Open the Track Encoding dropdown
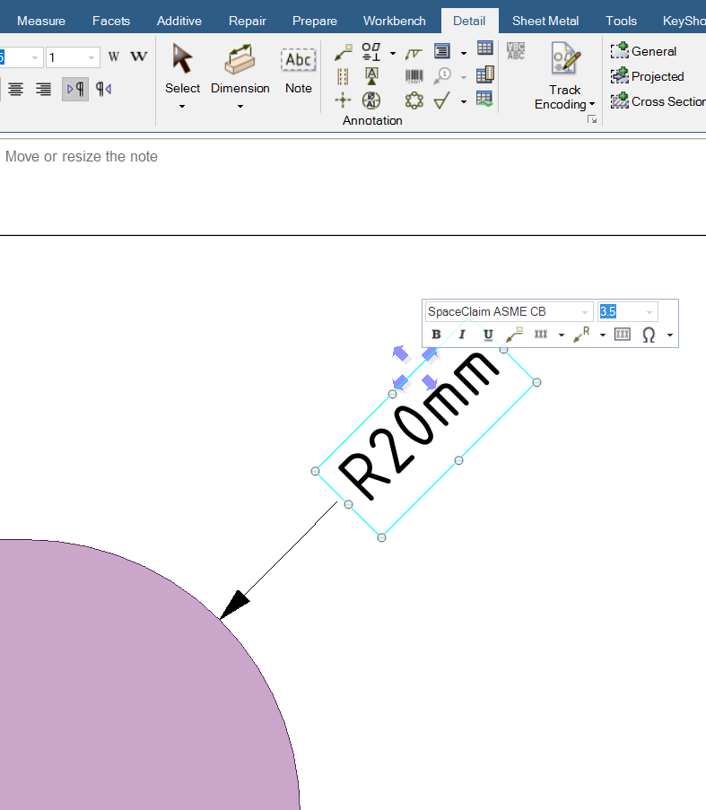Image resolution: width=706 pixels, height=810 pixels. click(564, 104)
